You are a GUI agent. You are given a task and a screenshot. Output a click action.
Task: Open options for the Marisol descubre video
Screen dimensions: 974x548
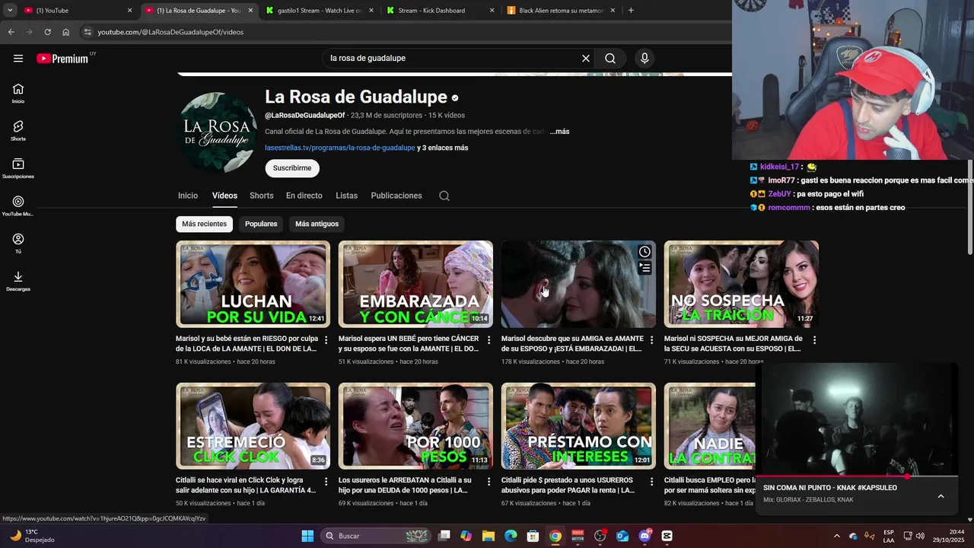click(651, 339)
